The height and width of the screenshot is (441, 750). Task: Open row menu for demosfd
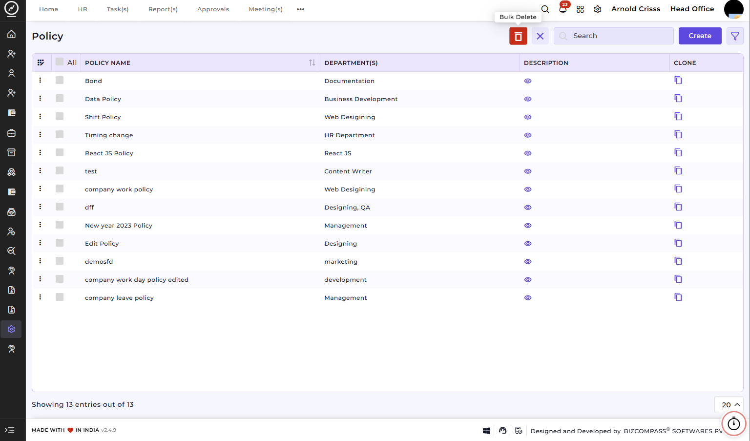pos(40,261)
